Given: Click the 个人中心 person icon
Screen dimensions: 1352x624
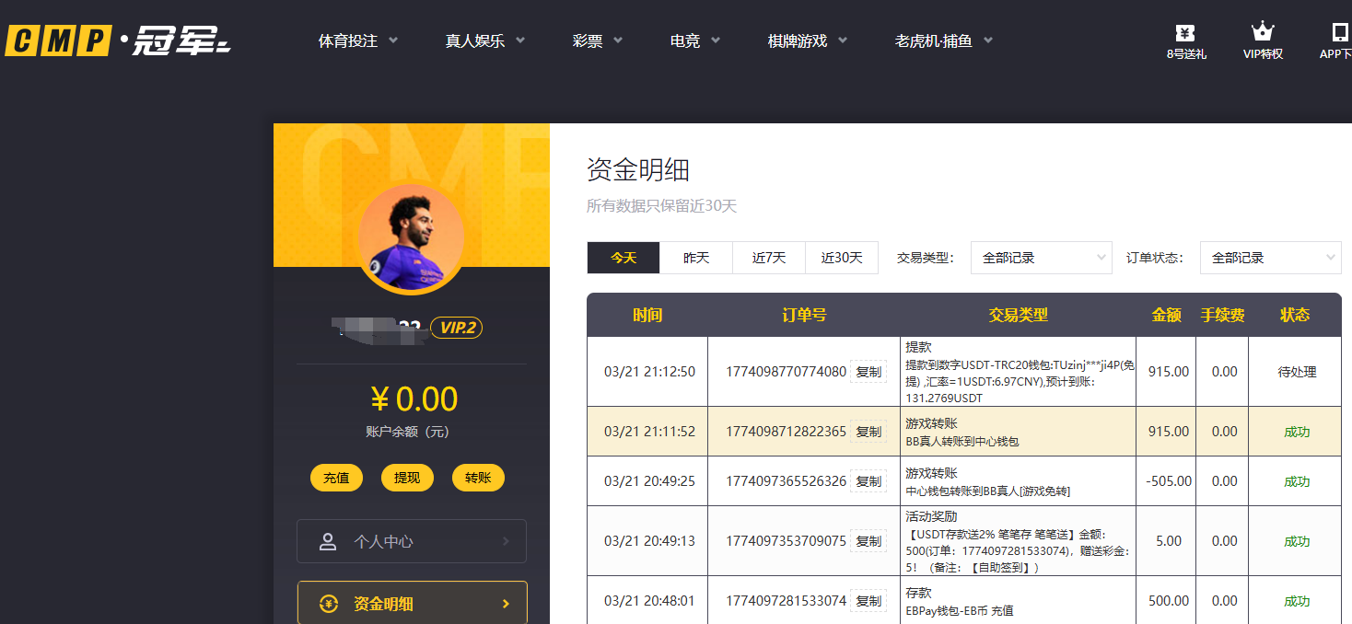Looking at the screenshot, I should point(329,541).
